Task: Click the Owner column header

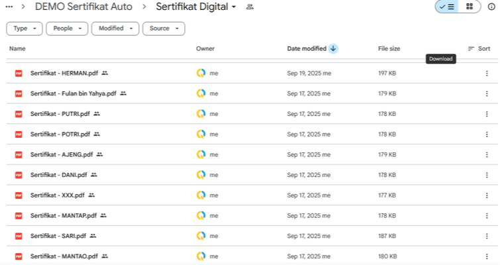Action: point(205,49)
